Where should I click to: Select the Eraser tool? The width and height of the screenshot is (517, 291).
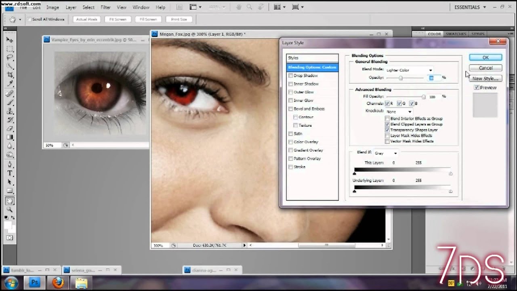(x=10, y=129)
